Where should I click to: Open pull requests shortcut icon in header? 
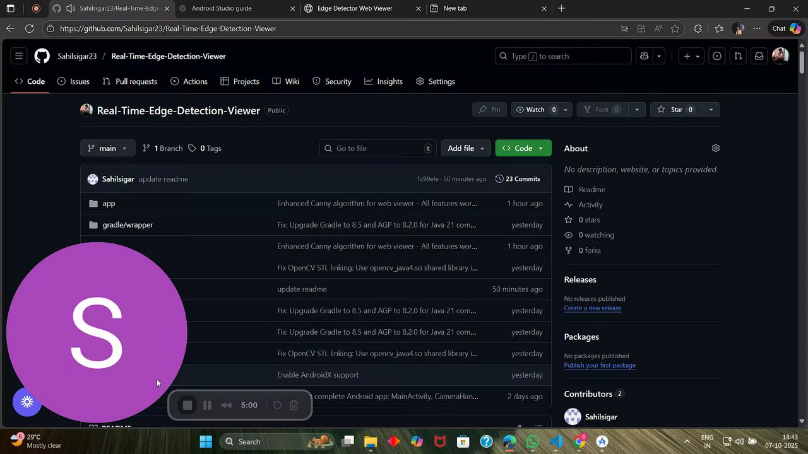(738, 56)
